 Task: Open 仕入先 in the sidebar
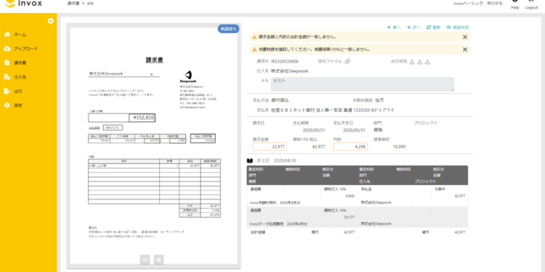point(20,77)
